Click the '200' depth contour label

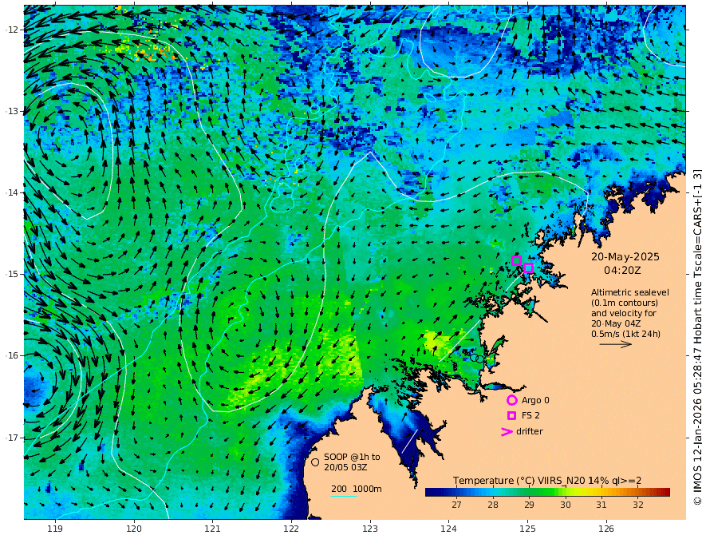[339, 489]
